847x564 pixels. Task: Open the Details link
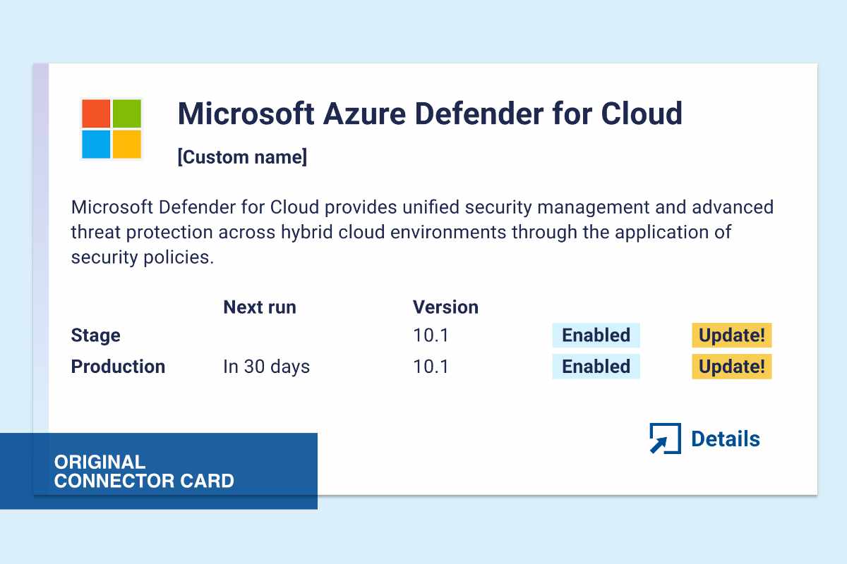click(x=726, y=439)
